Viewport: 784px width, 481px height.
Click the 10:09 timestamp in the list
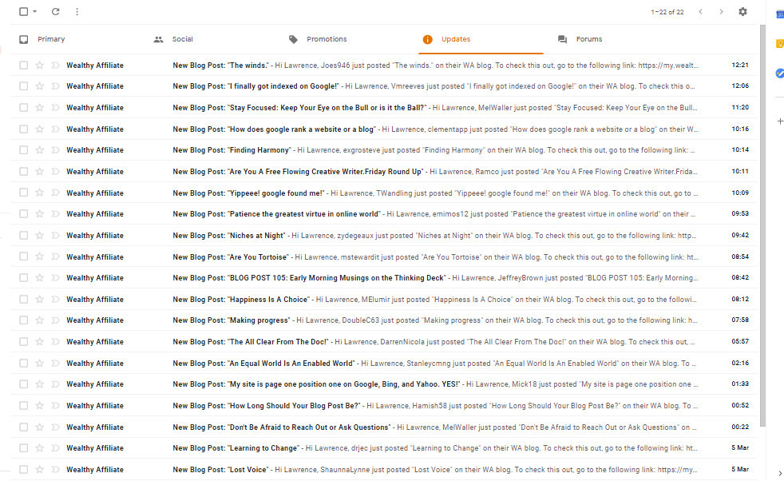[x=740, y=193]
